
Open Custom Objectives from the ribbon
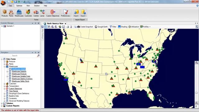point(53,13)
